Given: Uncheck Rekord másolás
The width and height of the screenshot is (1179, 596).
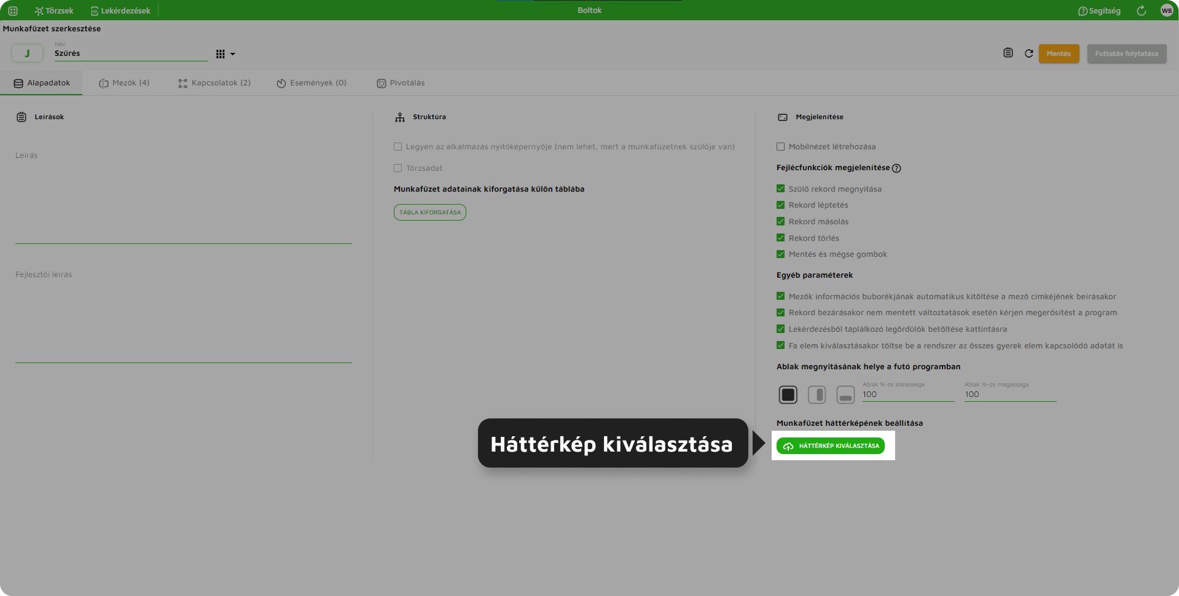Looking at the screenshot, I should pos(780,221).
